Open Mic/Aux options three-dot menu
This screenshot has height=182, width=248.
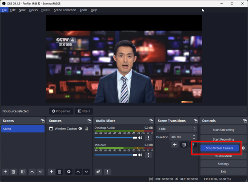coord(148,155)
